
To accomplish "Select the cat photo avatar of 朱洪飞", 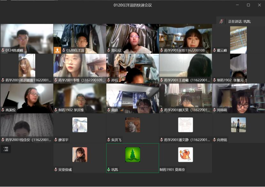I will (x=132, y=125).
